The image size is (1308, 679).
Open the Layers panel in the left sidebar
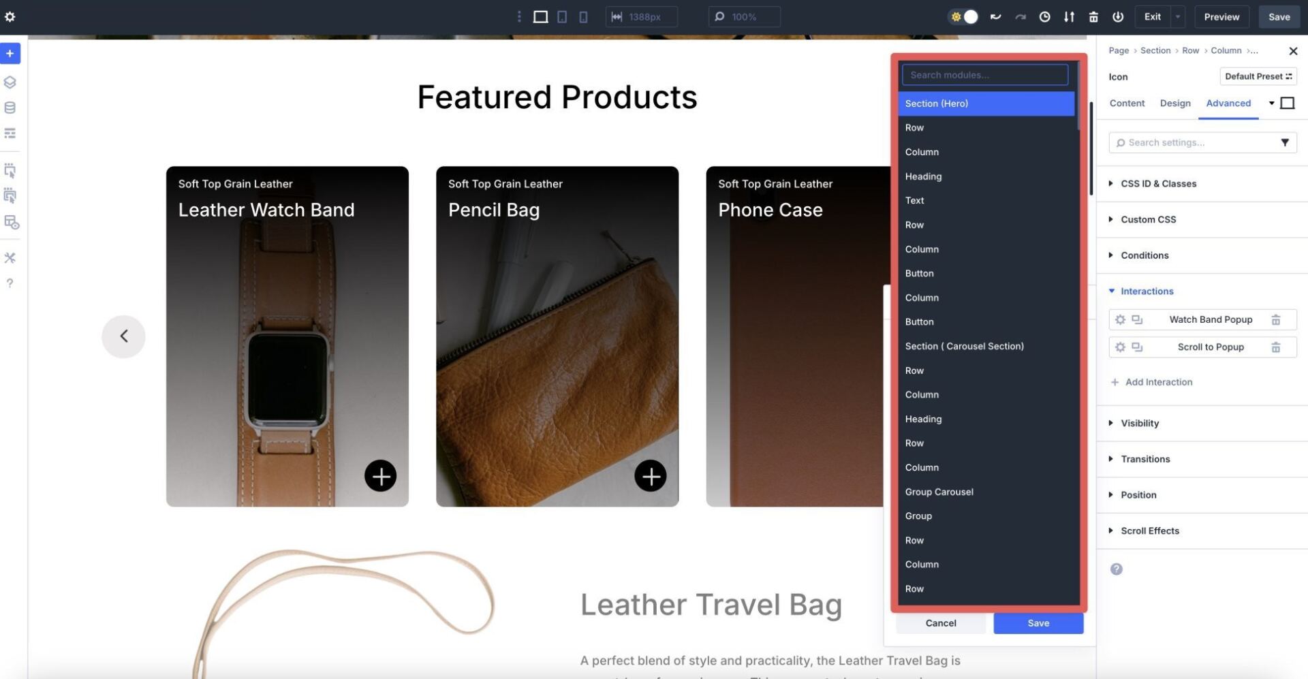pyautogui.click(x=10, y=82)
